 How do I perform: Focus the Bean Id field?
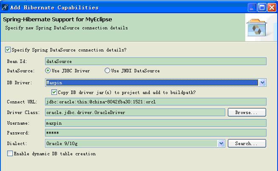[156, 61]
